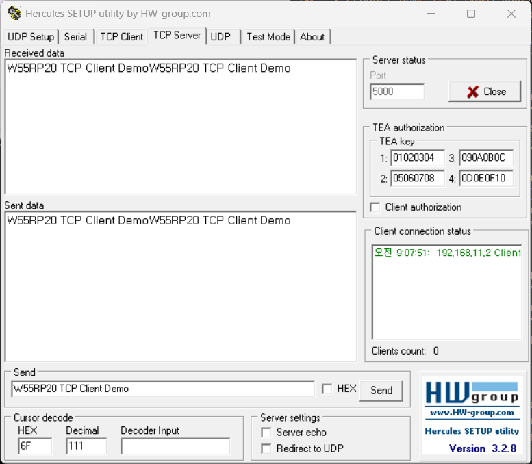This screenshot has width=532, height=464.
Task: Open the About tab
Action: pyautogui.click(x=312, y=37)
